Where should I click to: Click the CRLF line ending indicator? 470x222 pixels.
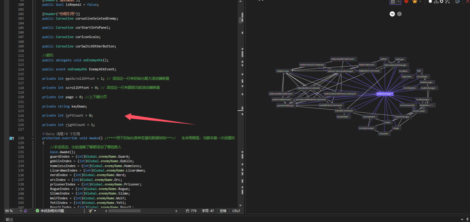[x=236, y=211]
